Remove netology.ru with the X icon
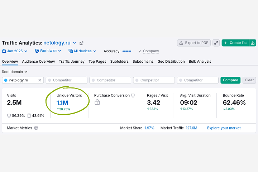258x172 pixels. (40, 80)
